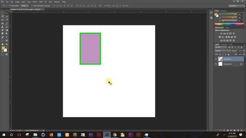Select the Rectangle shape tool

coord(7,41)
